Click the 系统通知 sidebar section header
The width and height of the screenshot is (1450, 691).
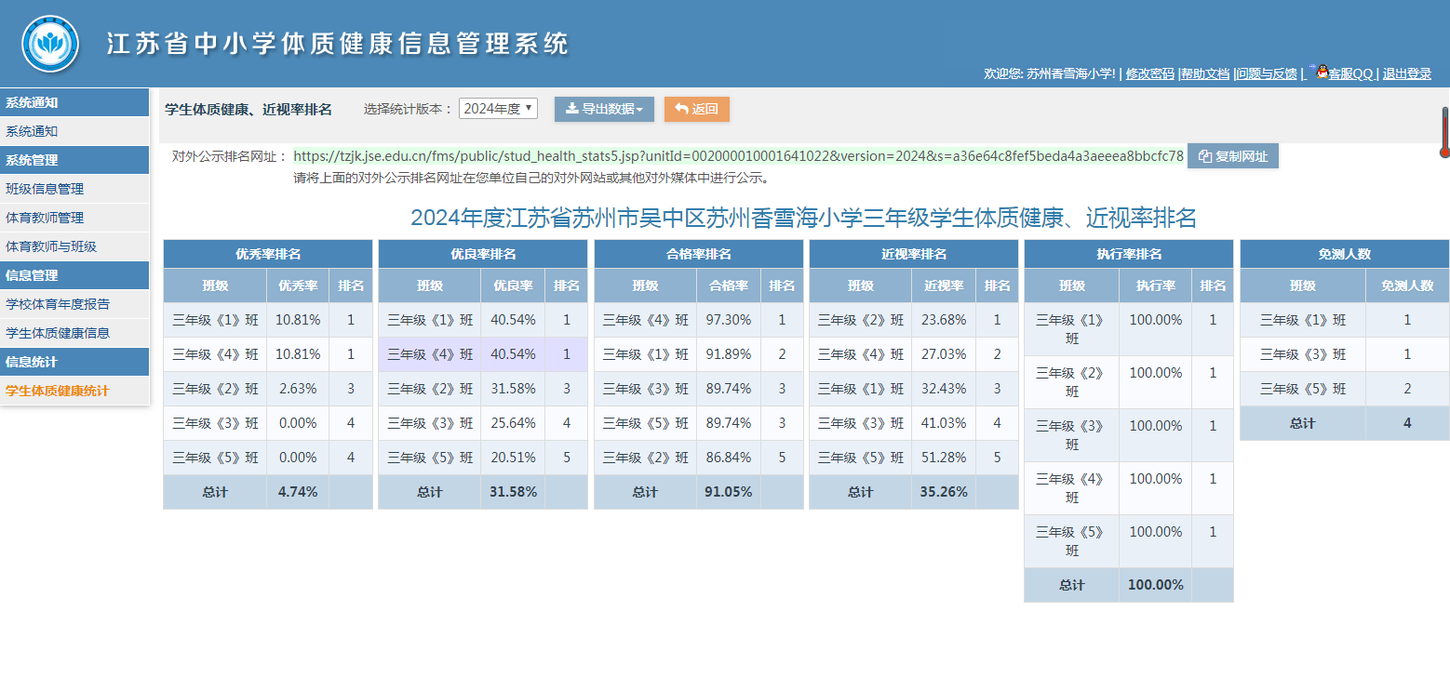(x=74, y=102)
